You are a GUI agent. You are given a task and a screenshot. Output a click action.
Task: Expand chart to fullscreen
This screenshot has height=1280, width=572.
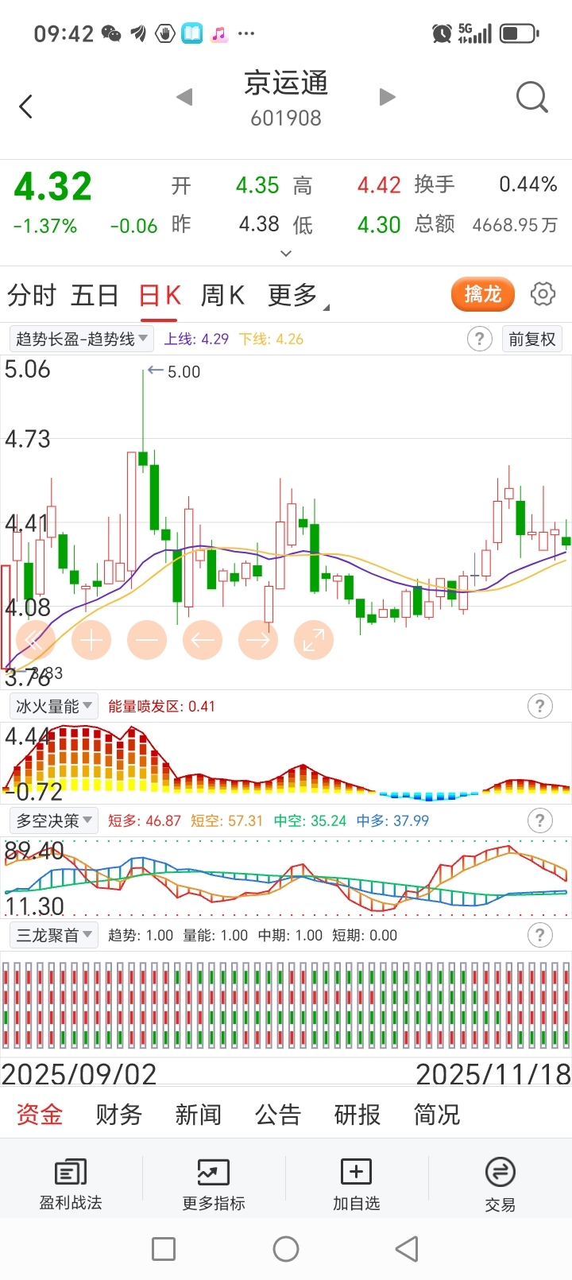314,640
